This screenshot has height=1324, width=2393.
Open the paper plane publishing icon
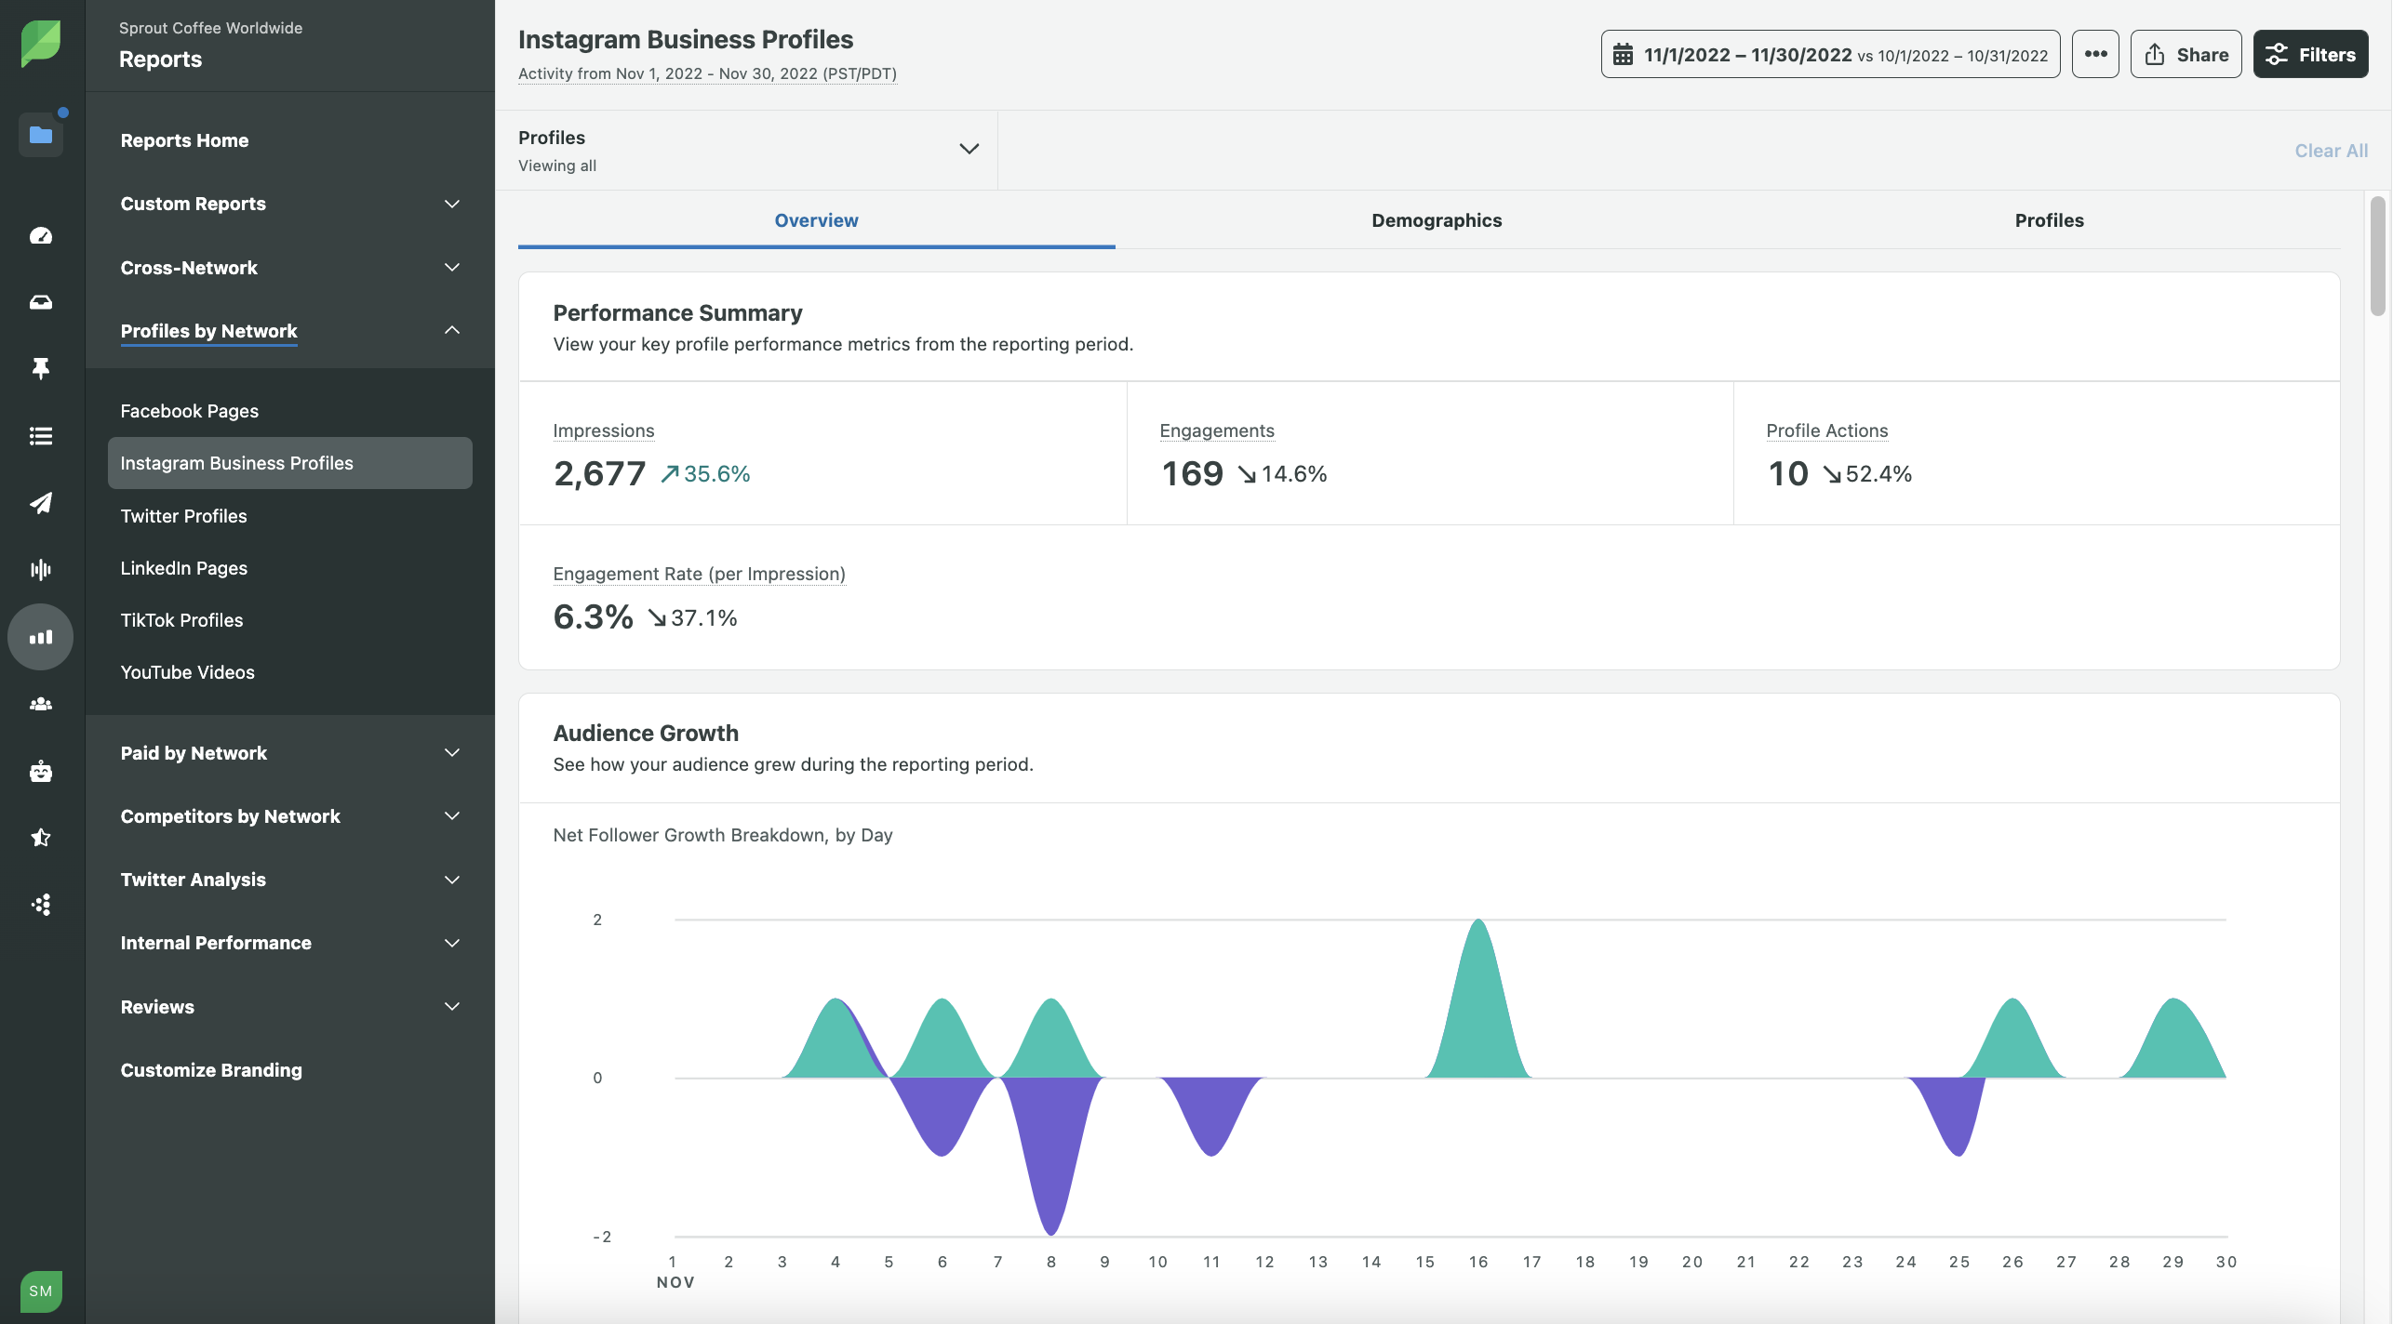41,503
